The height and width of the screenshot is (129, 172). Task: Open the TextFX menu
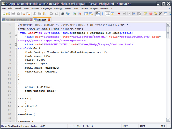[84, 9]
